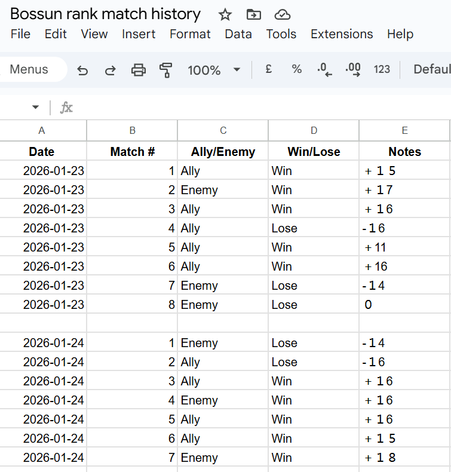Image resolution: width=451 pixels, height=472 pixels.
Task: Click the move to folder icon
Action: click(x=254, y=14)
